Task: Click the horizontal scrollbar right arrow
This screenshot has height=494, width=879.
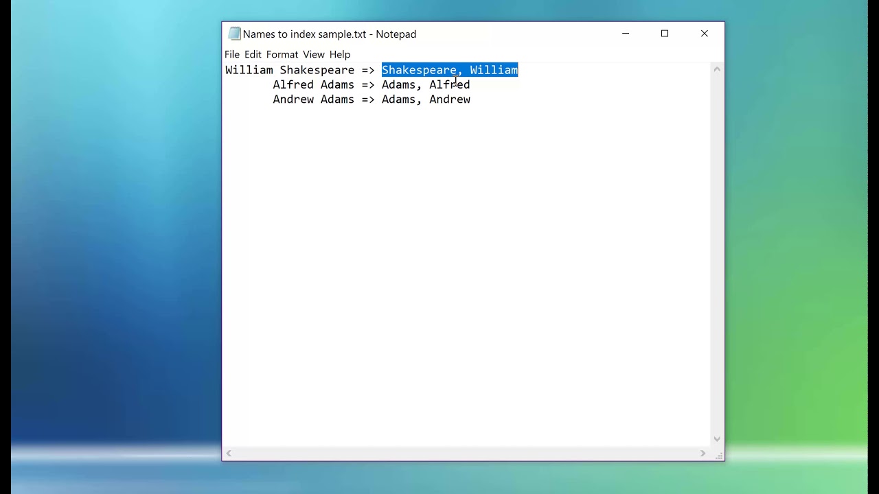Action: click(703, 453)
